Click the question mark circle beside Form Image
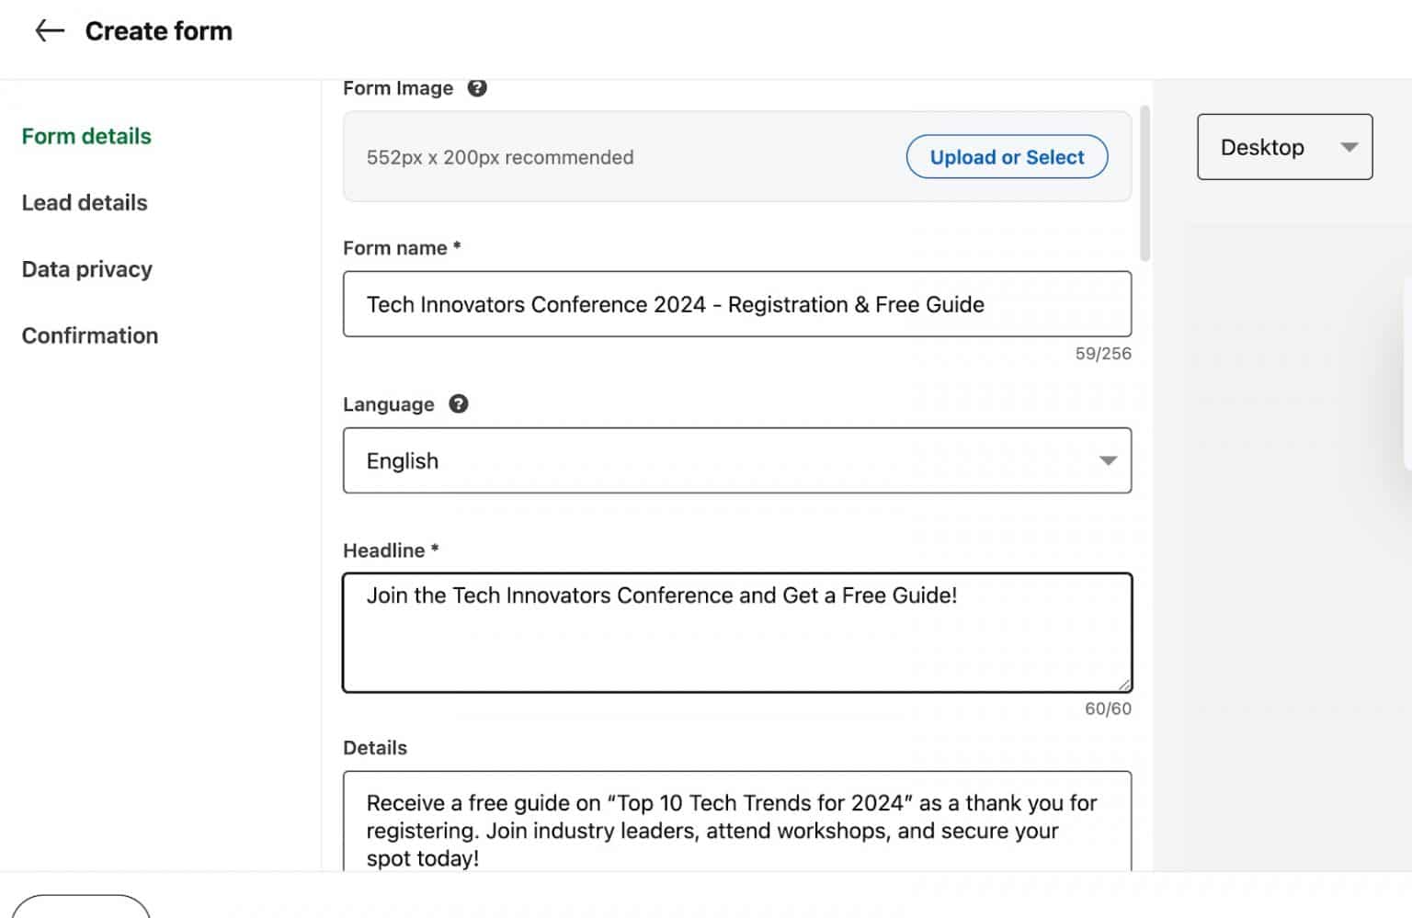The width and height of the screenshot is (1412, 918). tap(477, 88)
